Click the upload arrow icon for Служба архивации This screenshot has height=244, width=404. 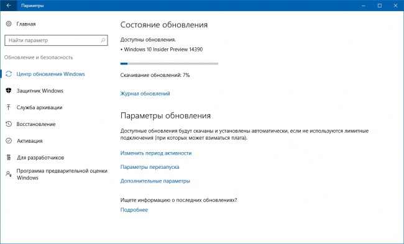[9, 107]
